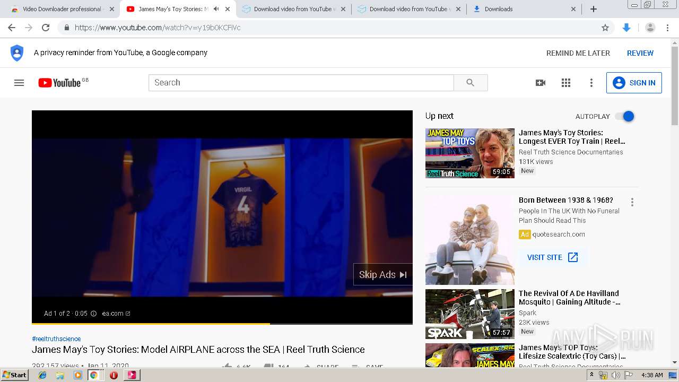Open options menu for the funeral plan ad

(632, 202)
